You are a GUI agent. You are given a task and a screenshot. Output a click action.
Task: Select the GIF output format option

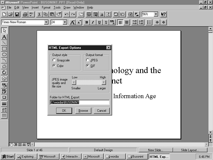point(88,66)
